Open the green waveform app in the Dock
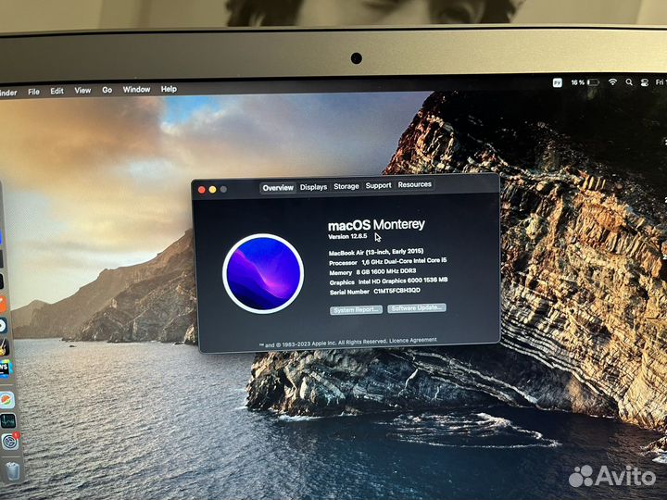The image size is (667, 500). coord(8,420)
